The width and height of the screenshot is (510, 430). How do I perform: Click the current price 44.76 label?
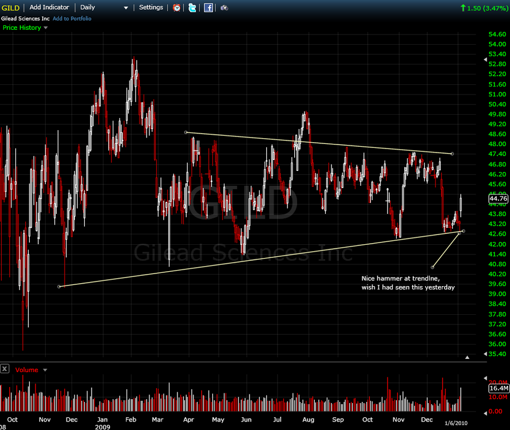499,198
